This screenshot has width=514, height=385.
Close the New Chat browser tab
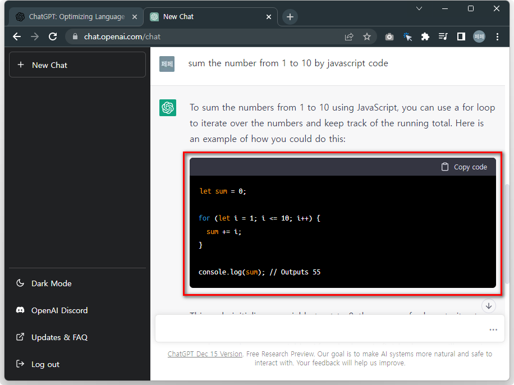tap(269, 17)
